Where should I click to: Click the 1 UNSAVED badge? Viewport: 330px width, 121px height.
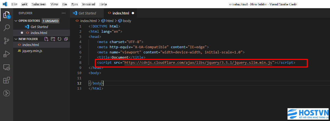coord(50,21)
